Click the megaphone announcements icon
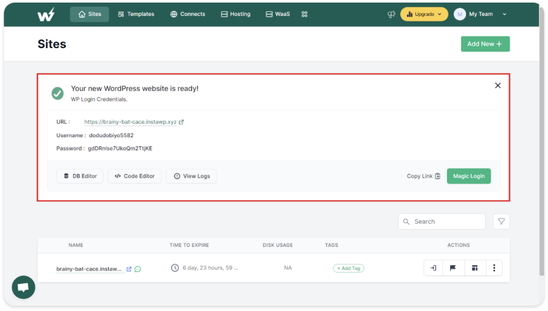Image resolution: width=548 pixels, height=311 pixels. pos(391,14)
